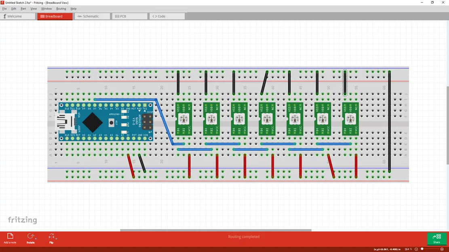449x252 pixels.
Task: Click the brackets icon on the Code tab
Action: coord(155,16)
